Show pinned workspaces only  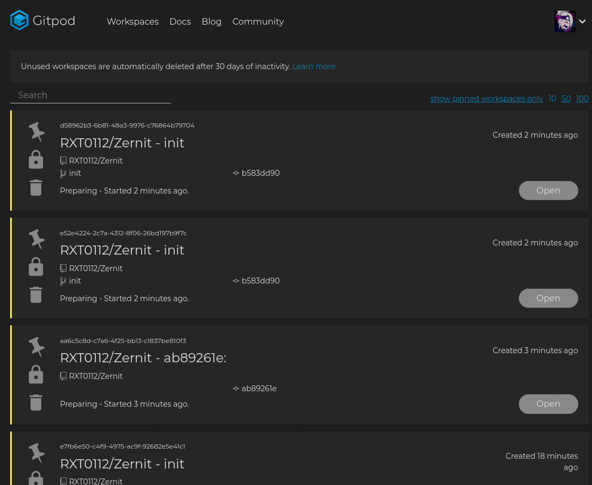pyautogui.click(x=487, y=99)
